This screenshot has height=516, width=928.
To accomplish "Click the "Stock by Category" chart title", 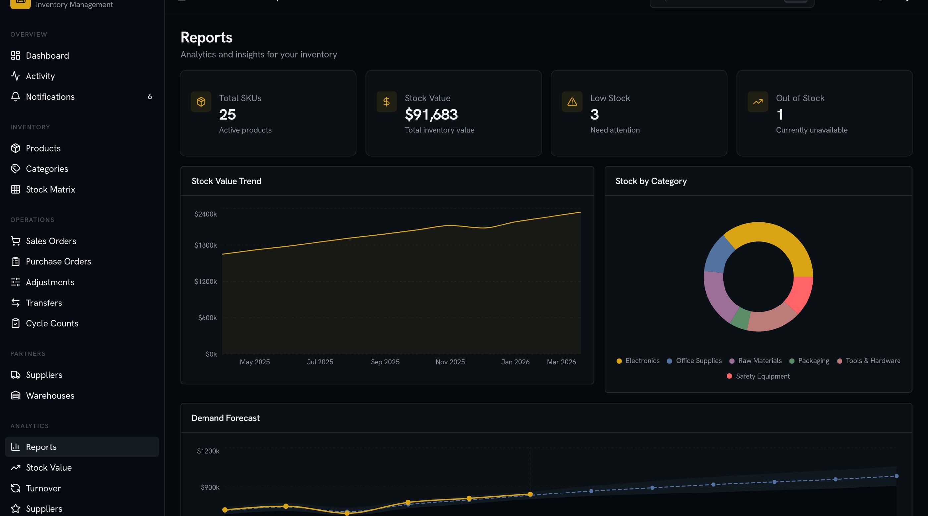I will (x=651, y=181).
